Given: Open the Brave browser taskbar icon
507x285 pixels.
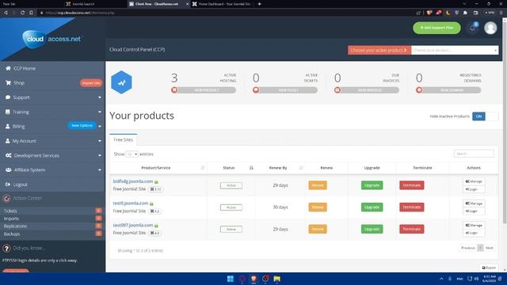Looking at the screenshot, I should pos(253,279).
